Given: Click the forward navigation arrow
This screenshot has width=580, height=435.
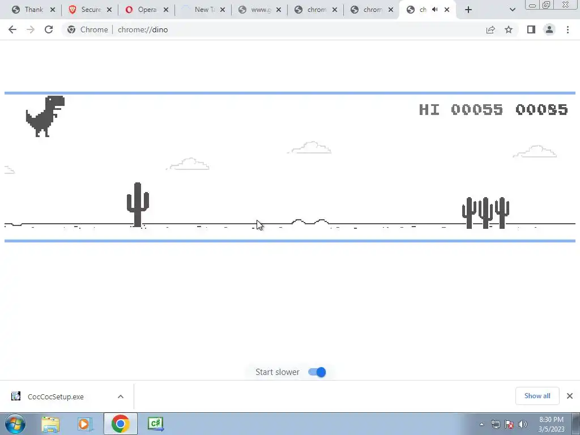Looking at the screenshot, I should (31, 29).
